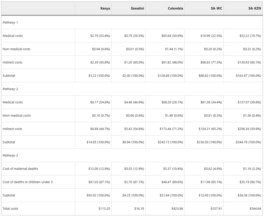Click the Non-medical costs label in Pathway 1
265x217 pixels.
17,49
